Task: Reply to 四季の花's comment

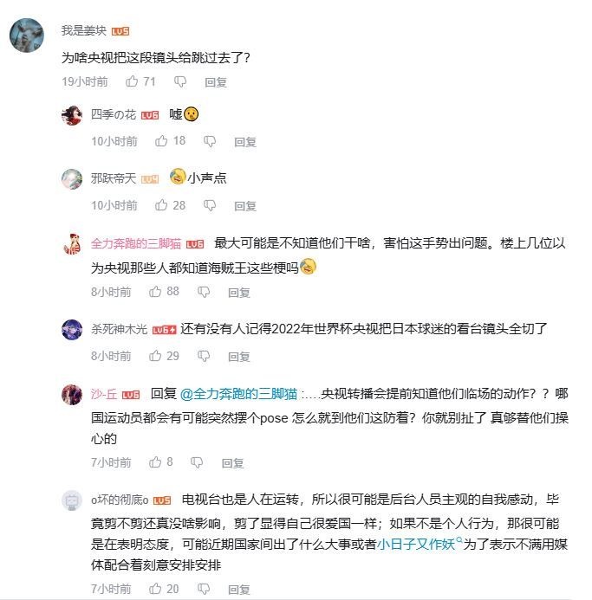Action: pyautogui.click(x=245, y=142)
